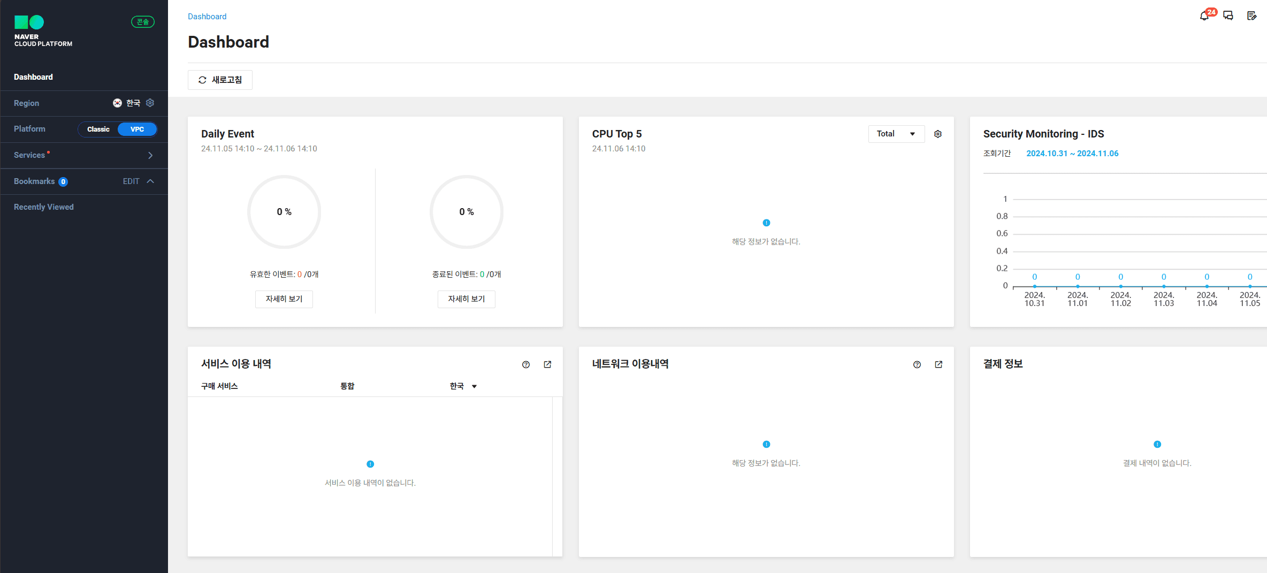Open 네트워크 이용내역 external link icon
Screen dimensions: 1267x573
point(938,364)
